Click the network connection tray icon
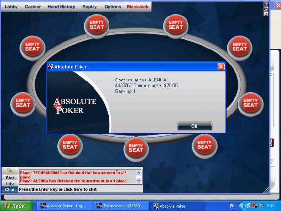This screenshot has height=211, width=281. click(x=249, y=206)
